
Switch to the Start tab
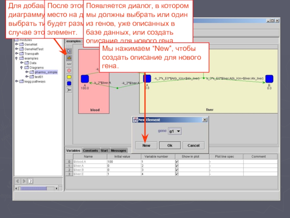[x=104, y=150]
